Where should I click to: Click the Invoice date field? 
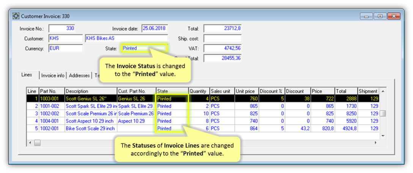pyautogui.click(x=155, y=29)
